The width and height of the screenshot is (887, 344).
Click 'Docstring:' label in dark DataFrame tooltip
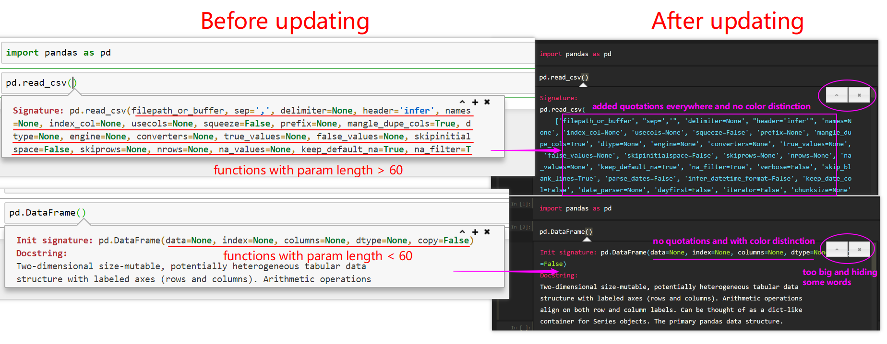[x=559, y=275]
